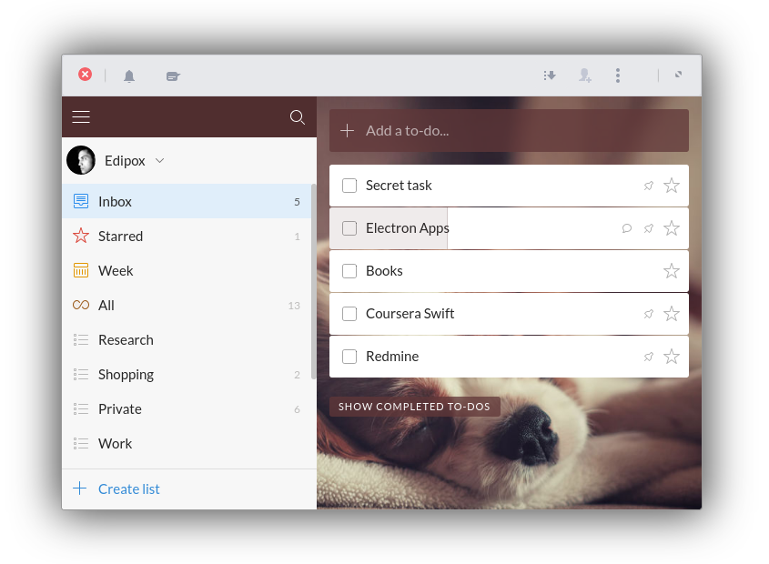Viewport: 769px width, 564px height.
Task: Star the Secret task
Action: (x=672, y=186)
